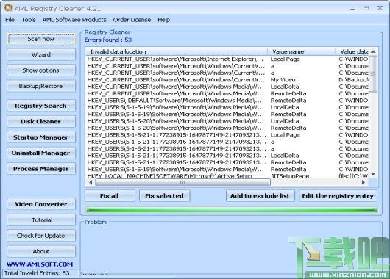390x279 pixels.
Task: Launch the Wizard
Action: point(41,54)
